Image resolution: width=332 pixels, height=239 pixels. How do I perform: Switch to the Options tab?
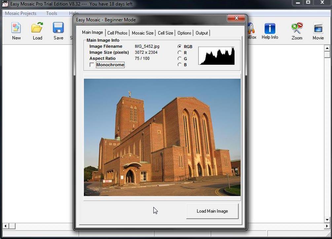pos(184,33)
